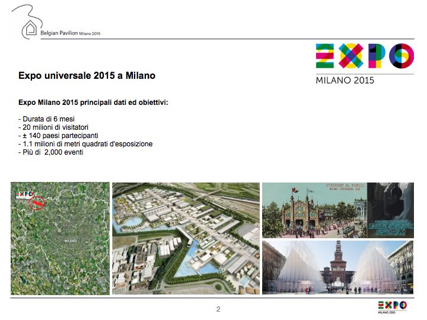Click the slide title 'Expo universale 2015 a Milano'

[x=87, y=76]
